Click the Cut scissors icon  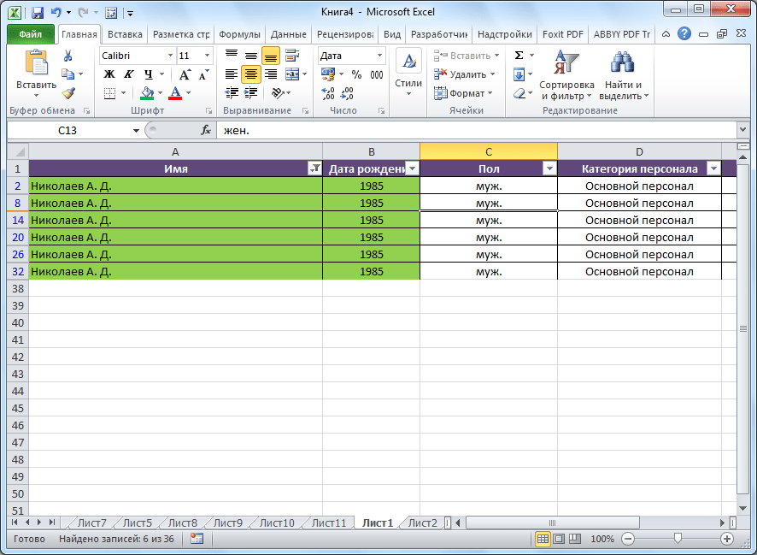pyautogui.click(x=67, y=56)
